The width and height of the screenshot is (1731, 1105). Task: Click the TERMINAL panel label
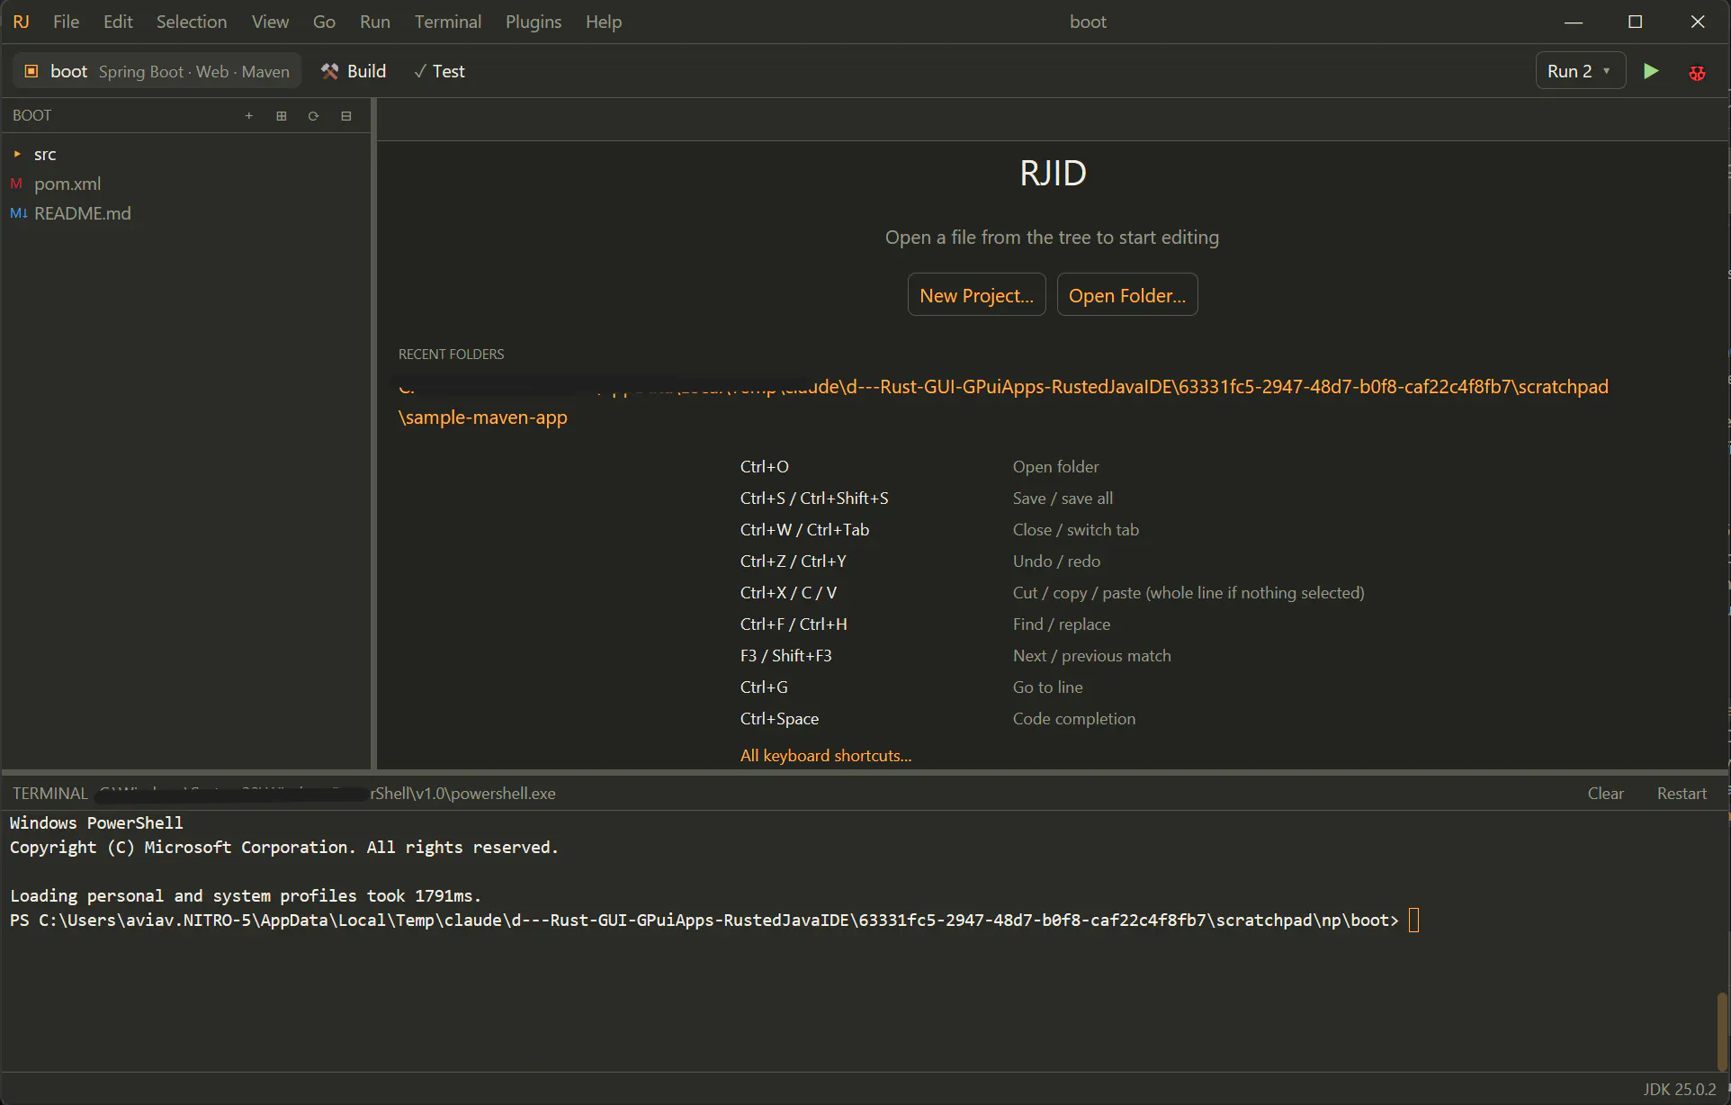(x=50, y=794)
